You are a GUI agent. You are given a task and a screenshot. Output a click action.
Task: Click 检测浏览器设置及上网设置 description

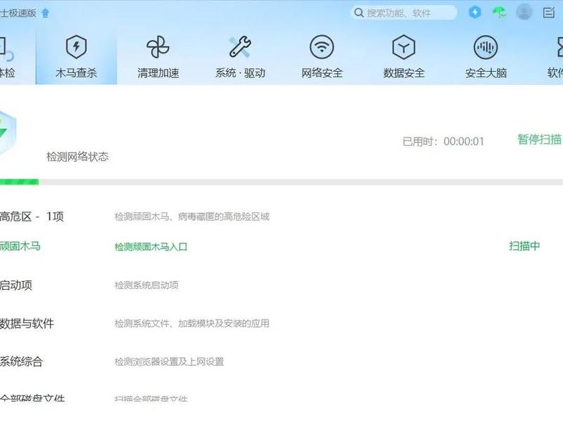[169, 362]
